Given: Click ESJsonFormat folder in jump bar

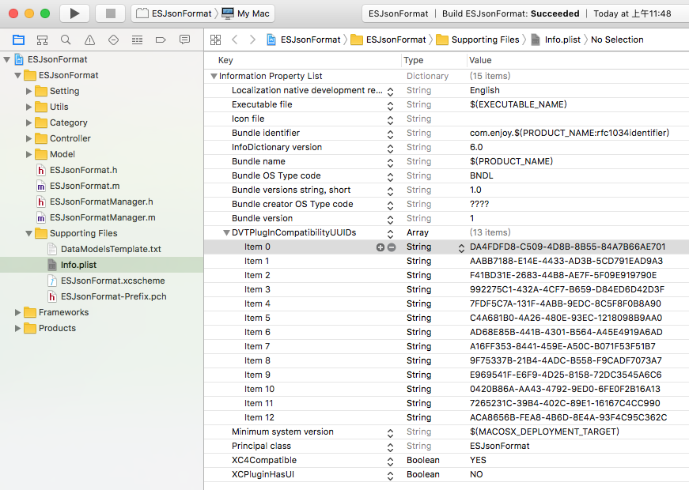Looking at the screenshot, I should click(388, 40).
